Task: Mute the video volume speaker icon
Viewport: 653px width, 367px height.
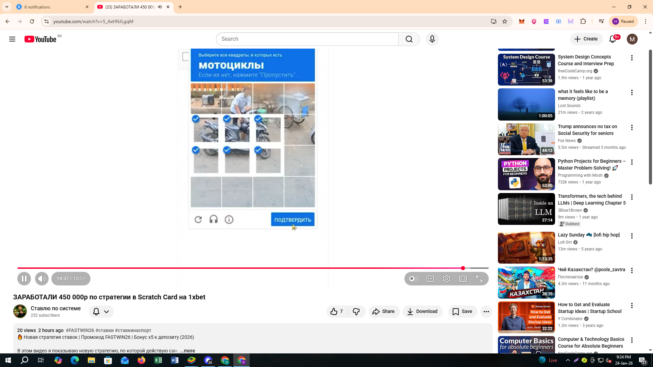Action: point(42,279)
